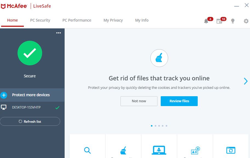250x158 pixels.
Task: Select Protect more devices
Action: point(32,95)
